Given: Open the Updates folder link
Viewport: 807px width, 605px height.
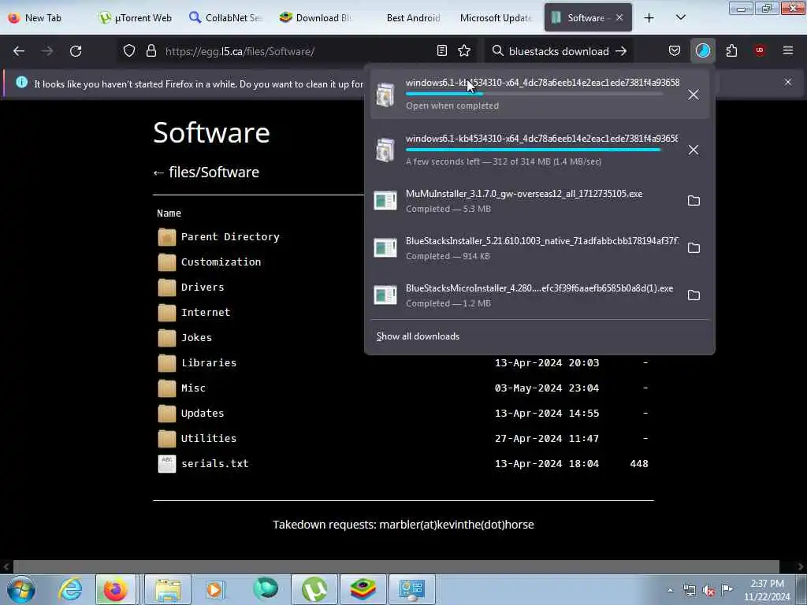Looking at the screenshot, I should tap(203, 414).
